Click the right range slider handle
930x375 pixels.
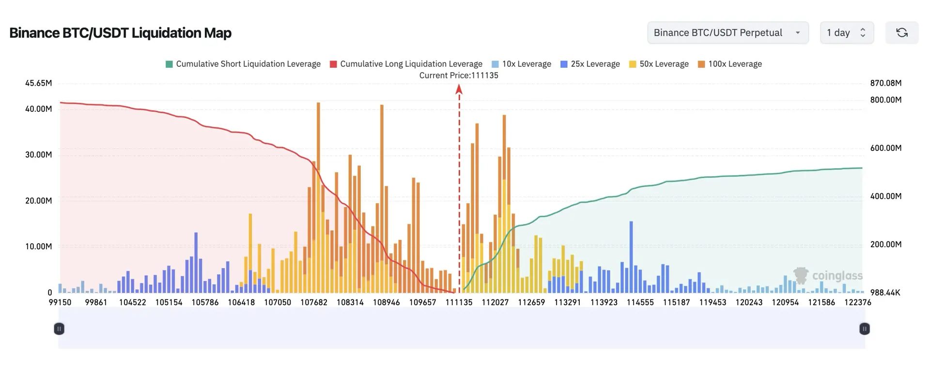(x=864, y=329)
